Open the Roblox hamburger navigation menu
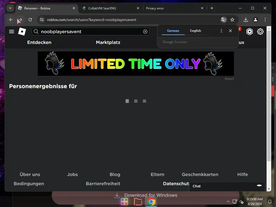 12,32
